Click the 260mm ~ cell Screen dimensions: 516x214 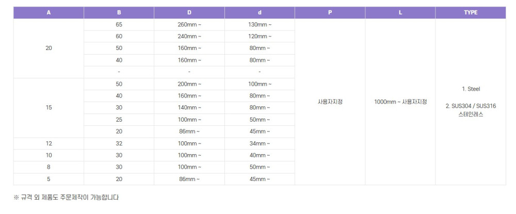click(189, 24)
